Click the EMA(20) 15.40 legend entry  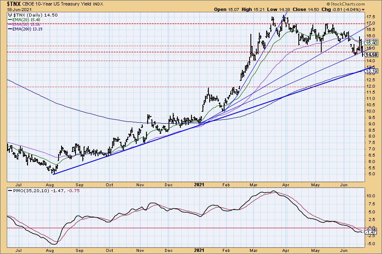(26, 20)
